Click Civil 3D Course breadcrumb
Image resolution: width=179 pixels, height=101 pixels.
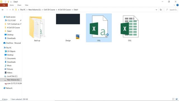pyautogui.click(x=49, y=10)
